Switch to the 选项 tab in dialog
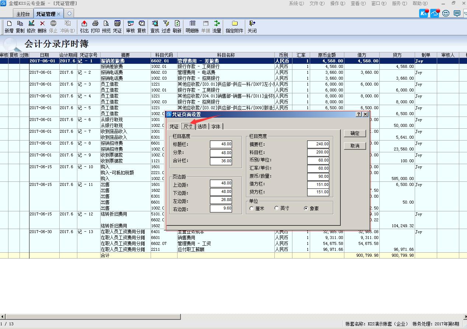This screenshot has height=329, width=467. click(202, 127)
